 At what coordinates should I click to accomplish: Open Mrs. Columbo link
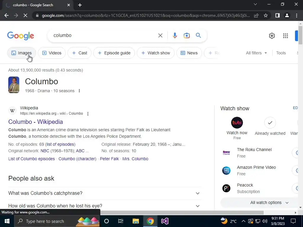point(135,159)
